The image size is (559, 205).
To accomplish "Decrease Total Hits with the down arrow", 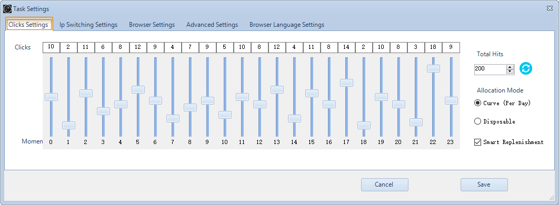I will (x=510, y=71).
